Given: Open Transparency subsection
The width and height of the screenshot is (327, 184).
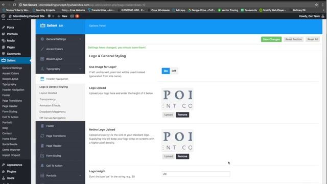Looking at the screenshot, I should point(48,99).
